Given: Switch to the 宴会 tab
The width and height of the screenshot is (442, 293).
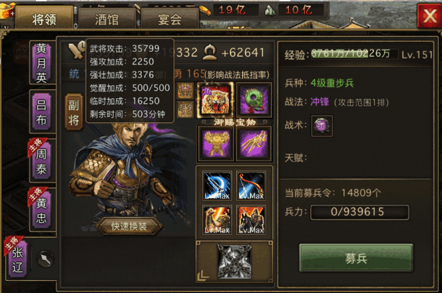Looking at the screenshot, I should (x=170, y=19).
